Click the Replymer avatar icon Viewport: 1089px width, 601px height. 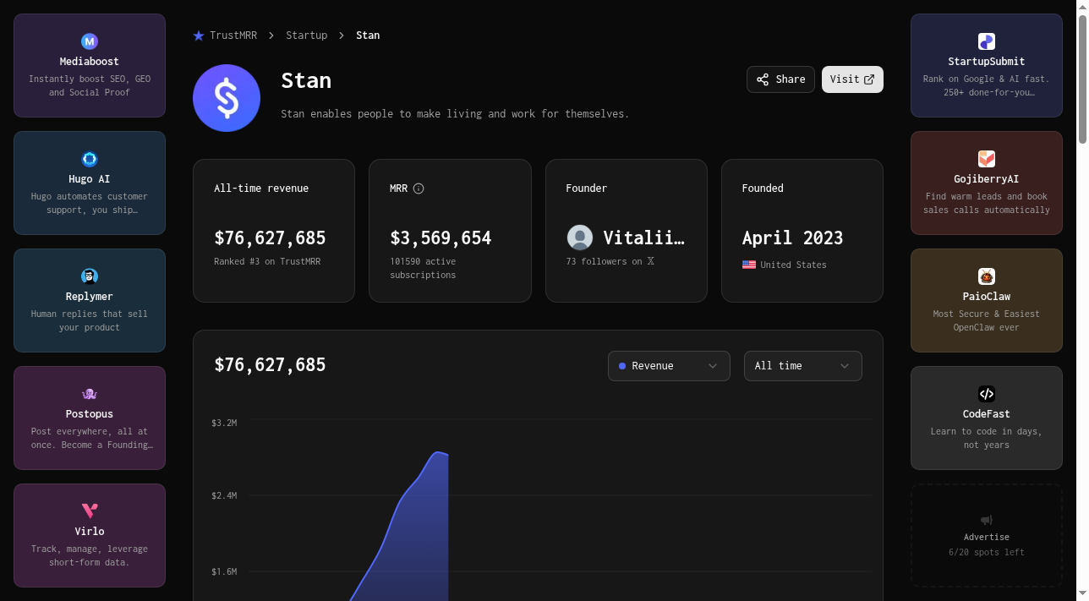click(x=90, y=276)
